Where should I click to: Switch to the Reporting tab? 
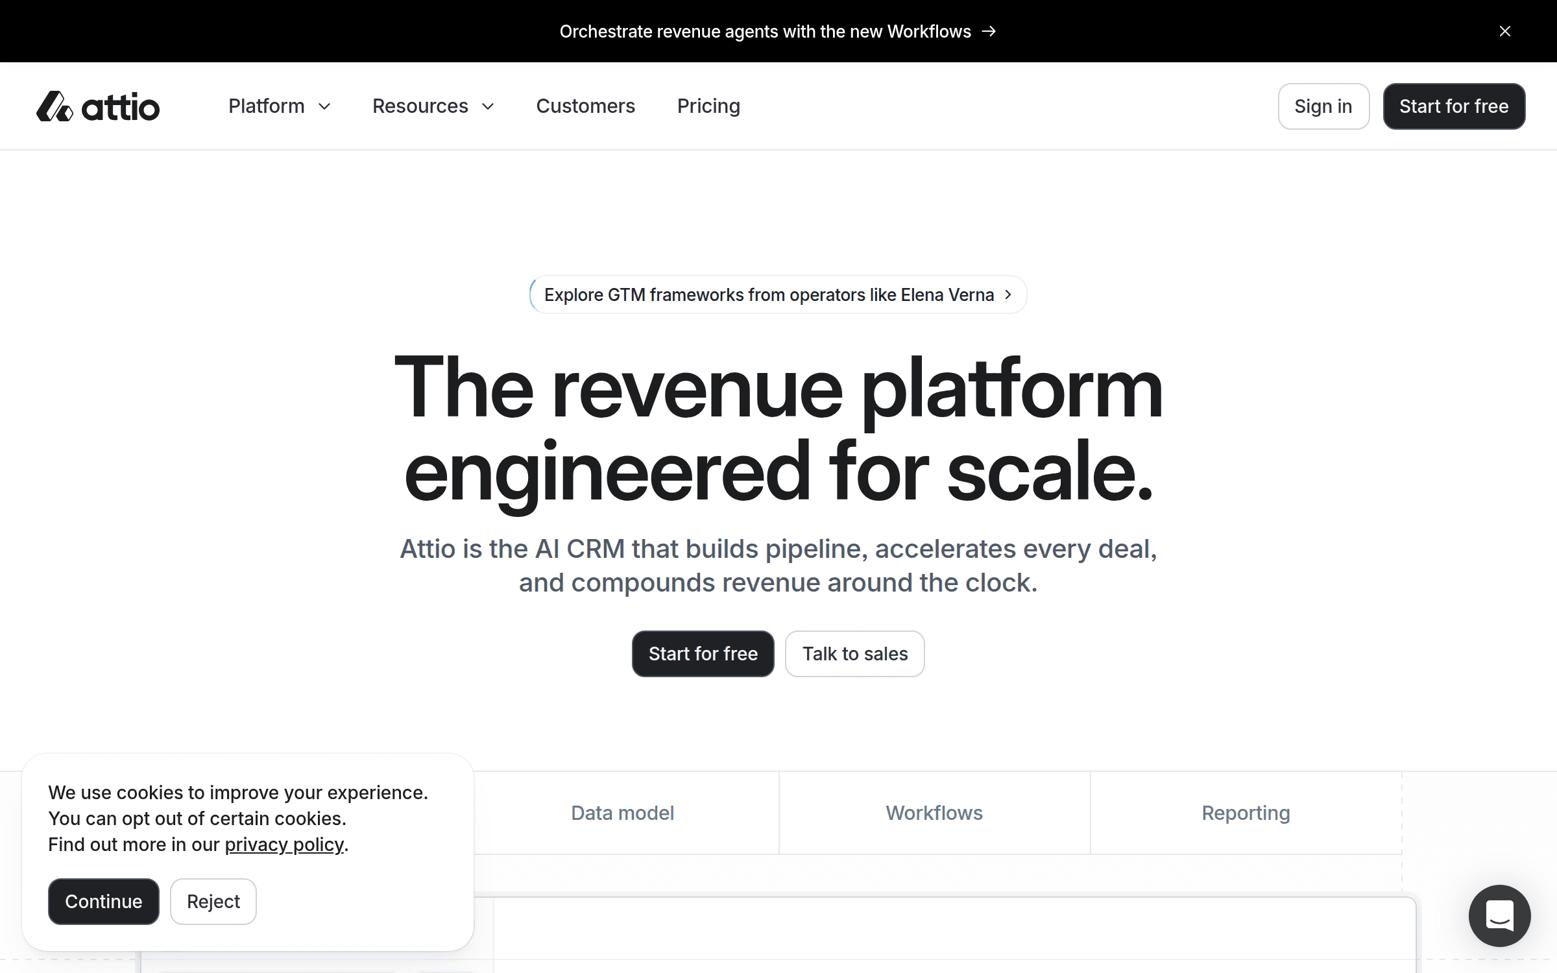pos(1246,813)
